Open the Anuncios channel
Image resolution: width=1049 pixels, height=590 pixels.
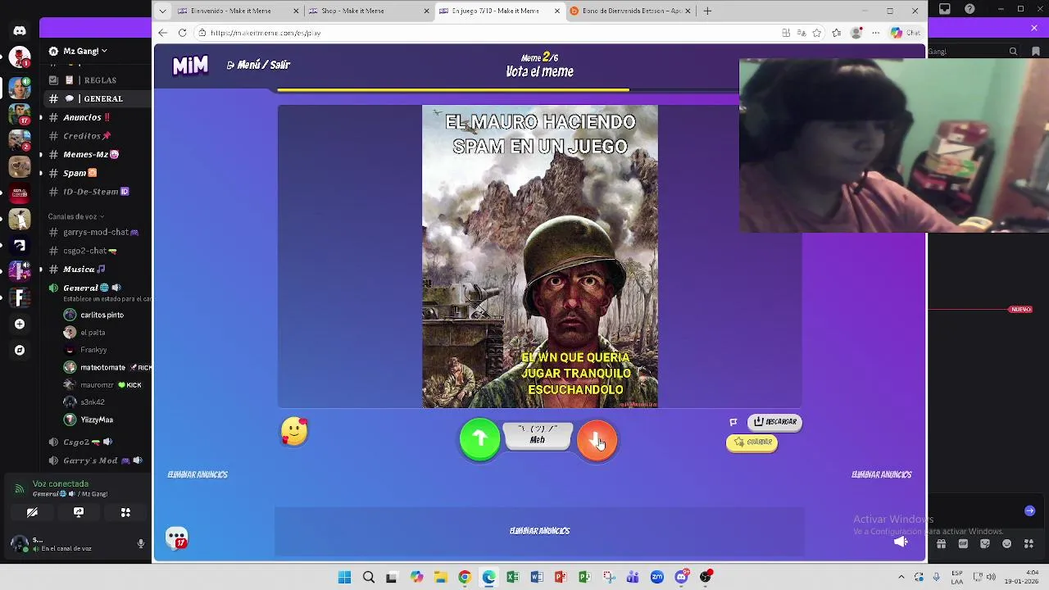[98, 117]
